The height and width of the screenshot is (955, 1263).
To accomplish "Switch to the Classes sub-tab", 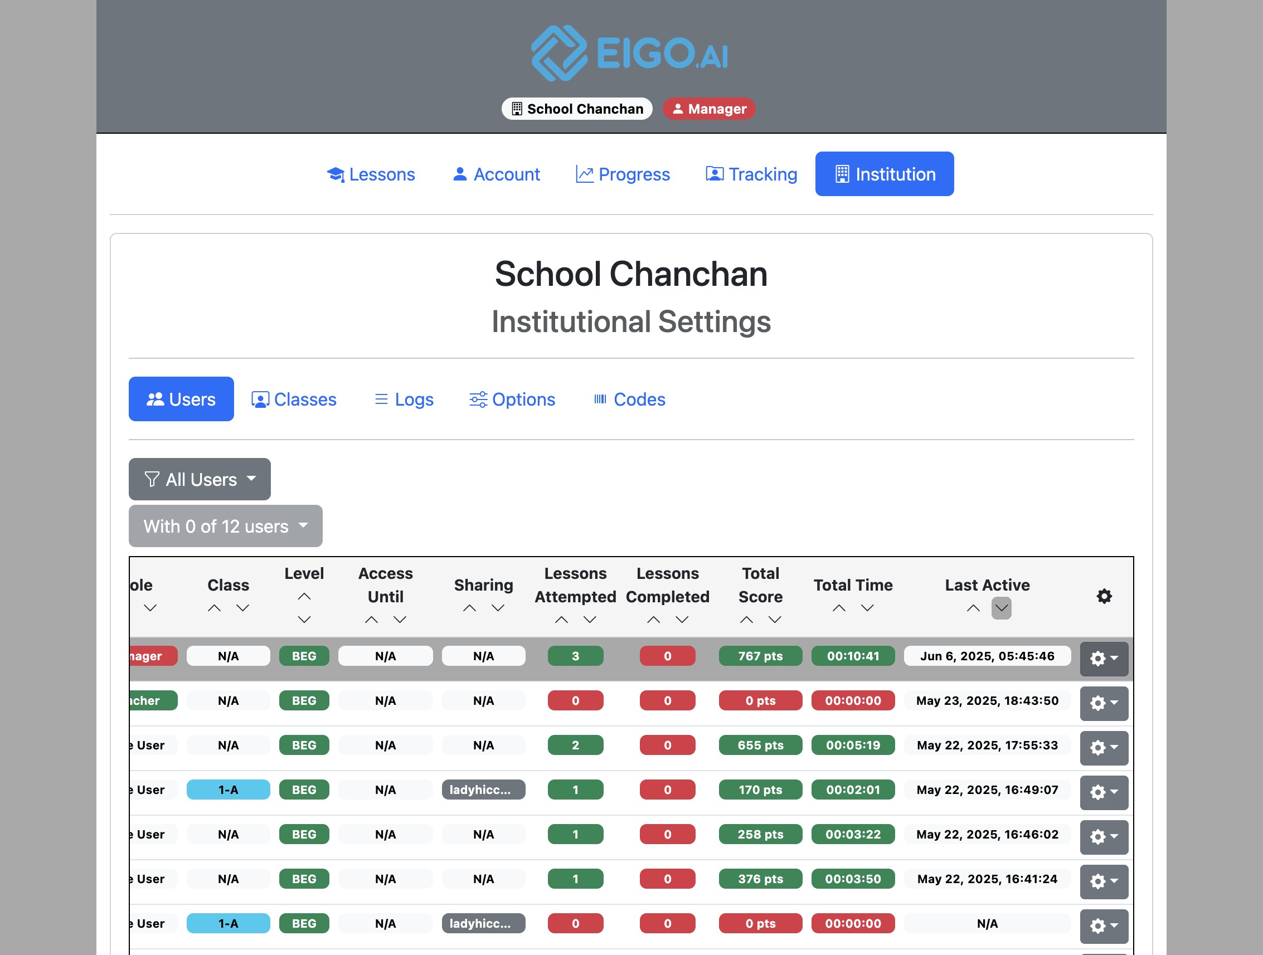I will 294,399.
